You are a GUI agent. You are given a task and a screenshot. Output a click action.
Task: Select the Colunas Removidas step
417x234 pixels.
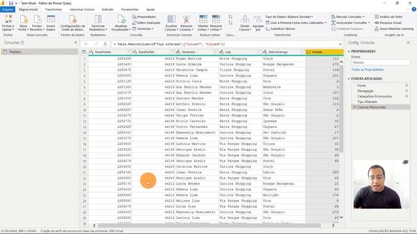pos(381,107)
